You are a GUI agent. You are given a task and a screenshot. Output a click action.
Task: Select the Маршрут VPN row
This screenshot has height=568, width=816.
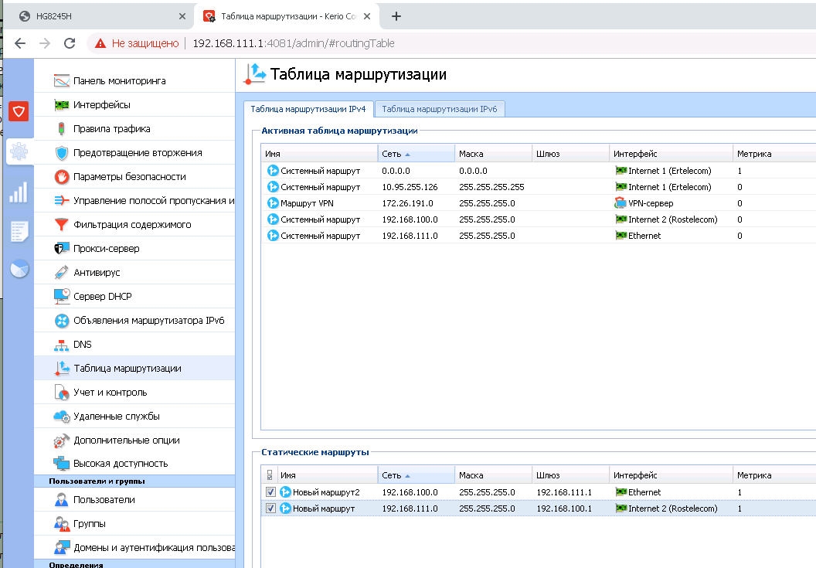(x=538, y=203)
